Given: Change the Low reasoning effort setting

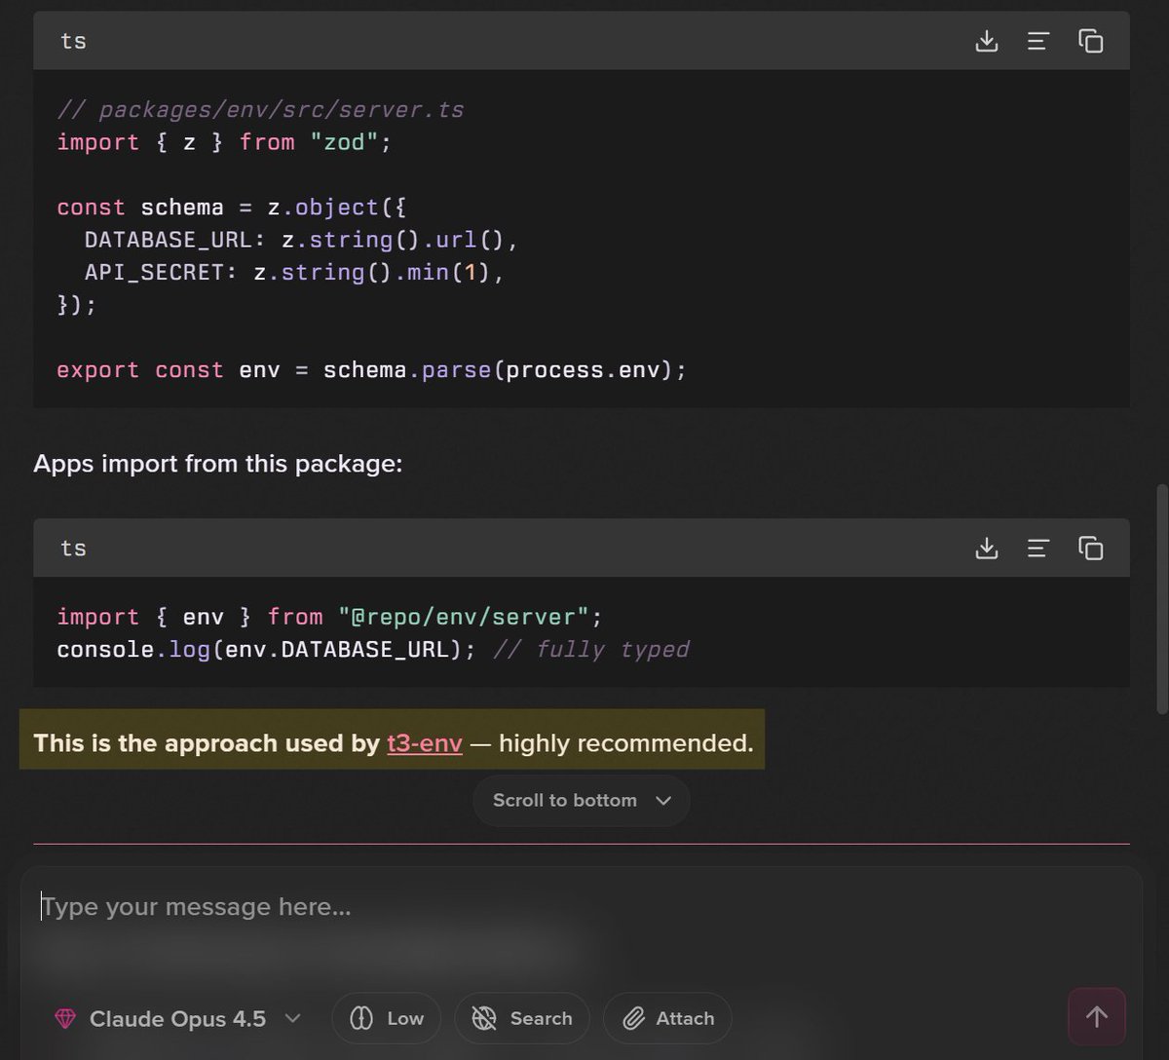Looking at the screenshot, I should 387,1018.
